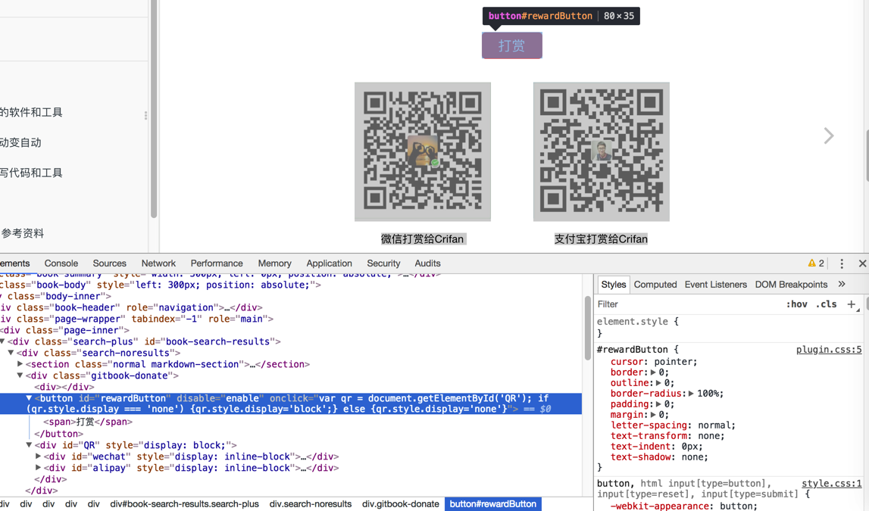Click button#rewardButton breadcrumb
This screenshot has width=869, height=511.
pyautogui.click(x=492, y=504)
